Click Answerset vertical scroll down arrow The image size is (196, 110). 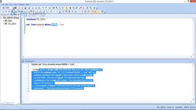[x=193, y=100]
